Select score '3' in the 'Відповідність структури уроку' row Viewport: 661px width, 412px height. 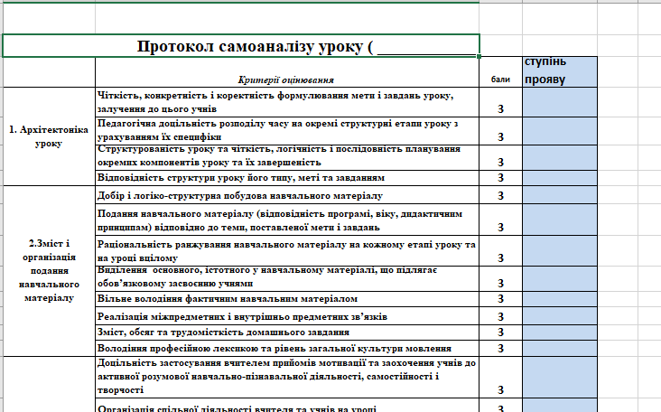(x=500, y=177)
